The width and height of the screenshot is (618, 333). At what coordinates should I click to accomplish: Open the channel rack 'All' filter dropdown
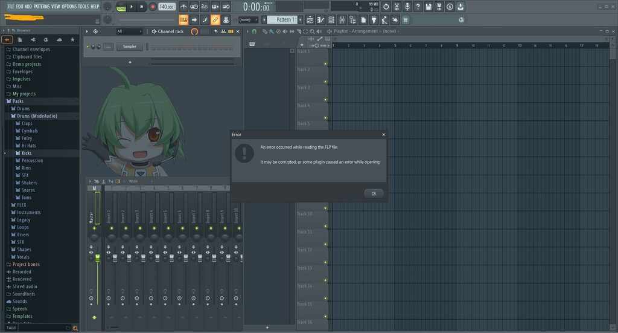pyautogui.click(x=129, y=31)
